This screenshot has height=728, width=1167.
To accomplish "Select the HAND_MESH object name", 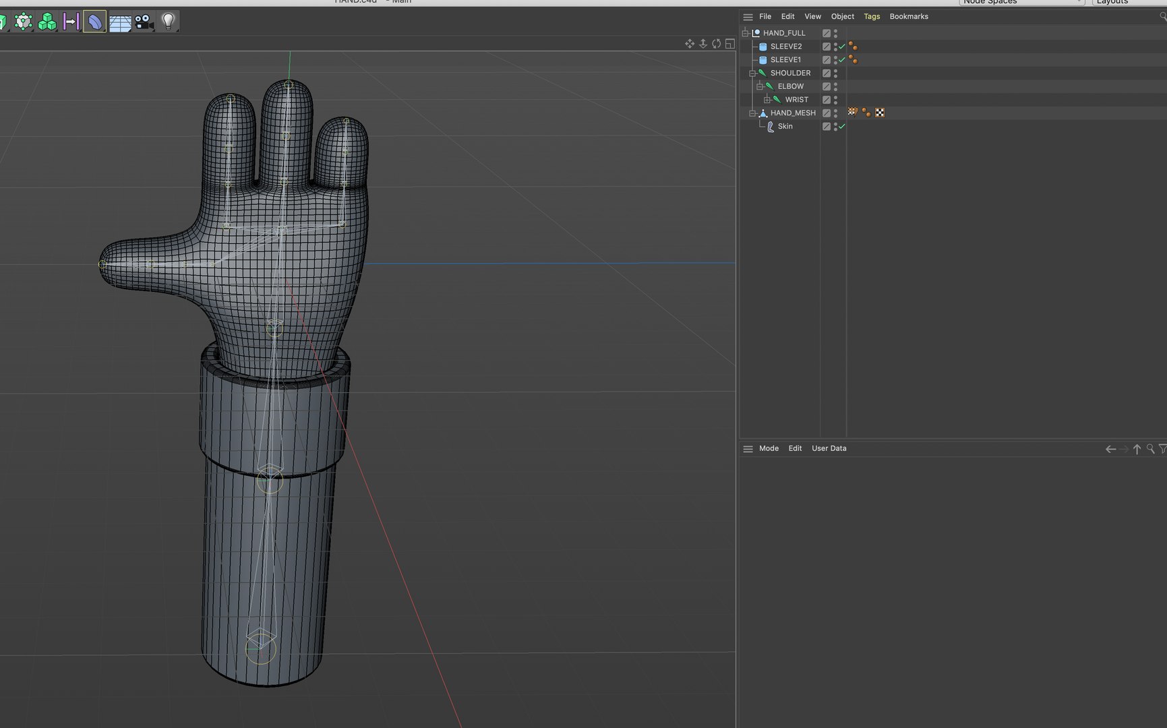I will click(793, 113).
